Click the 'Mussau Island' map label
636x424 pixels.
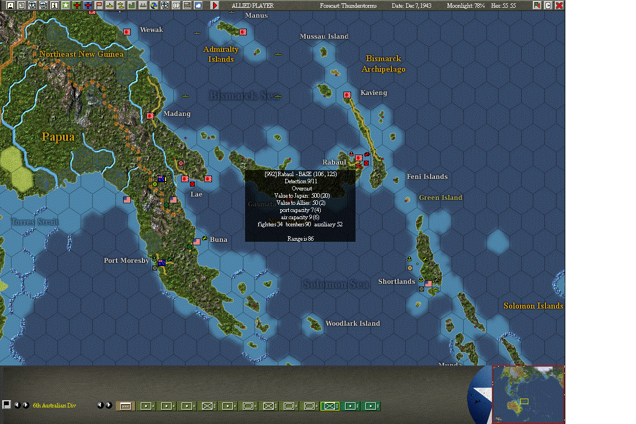click(x=324, y=36)
